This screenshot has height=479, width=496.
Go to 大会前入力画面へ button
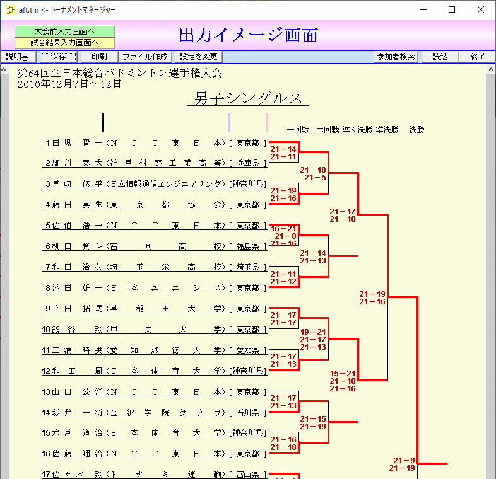64,32
